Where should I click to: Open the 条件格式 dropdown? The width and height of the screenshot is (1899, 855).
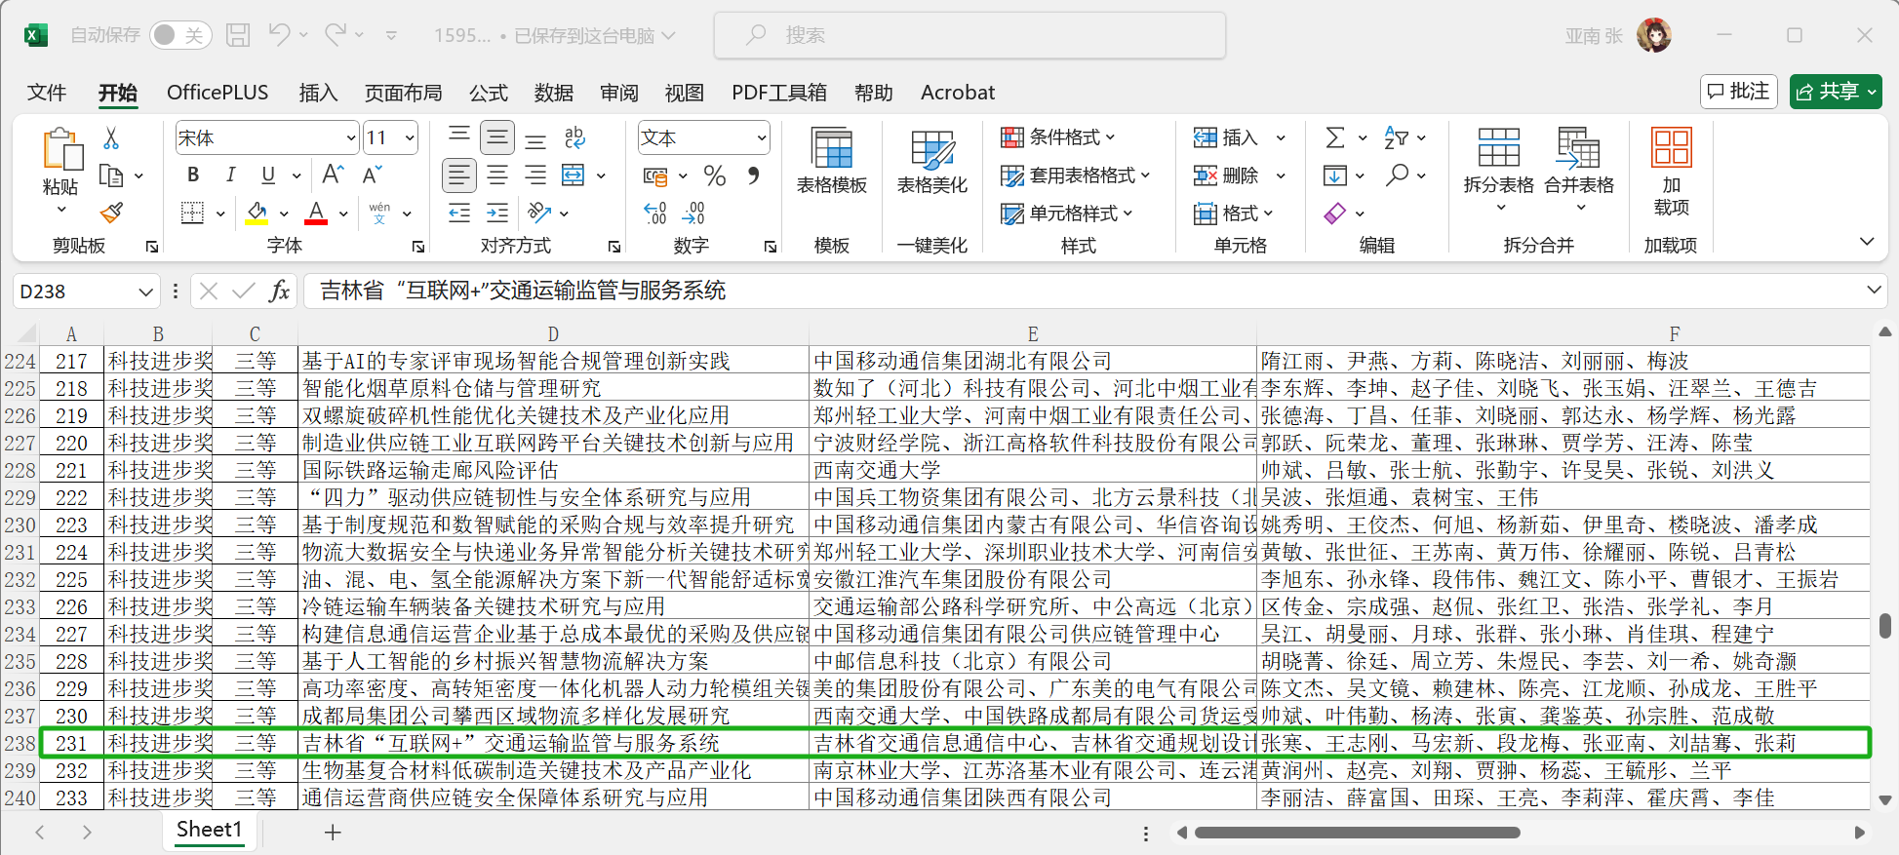tap(1059, 137)
